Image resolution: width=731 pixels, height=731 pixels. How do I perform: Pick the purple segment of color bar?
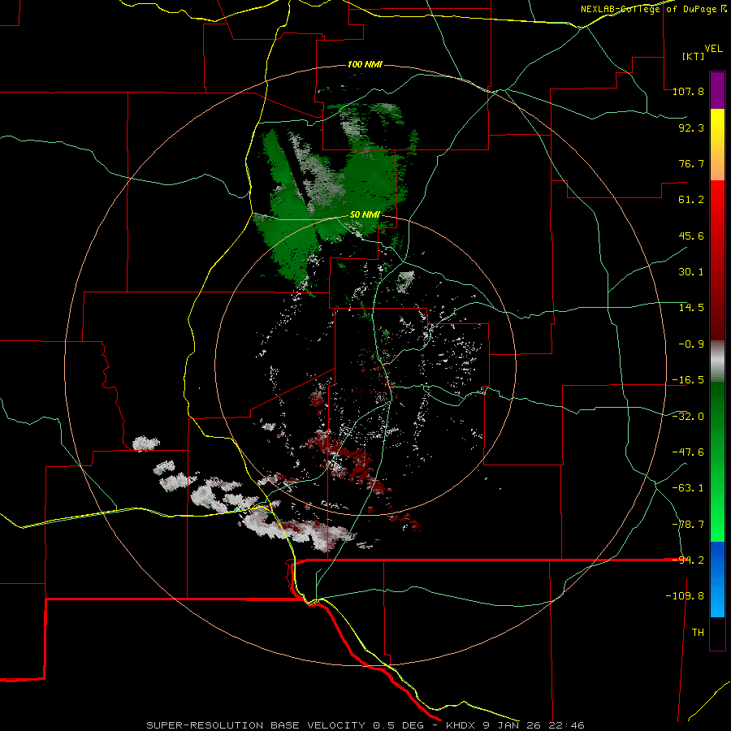click(717, 90)
